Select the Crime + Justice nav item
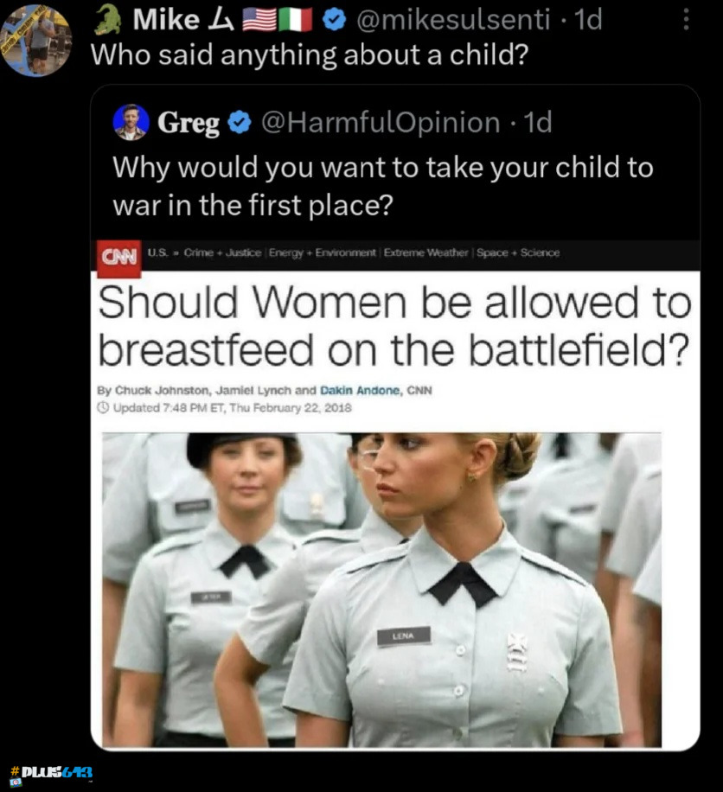This screenshot has height=792, width=723. [222, 252]
